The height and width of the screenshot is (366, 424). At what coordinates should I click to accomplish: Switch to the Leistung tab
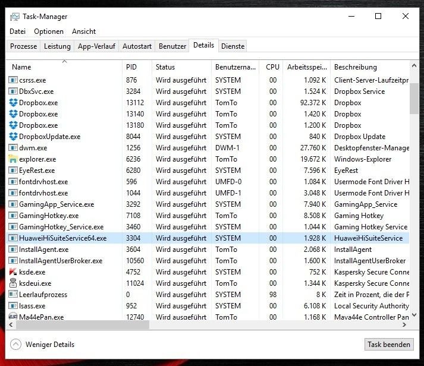tap(57, 46)
